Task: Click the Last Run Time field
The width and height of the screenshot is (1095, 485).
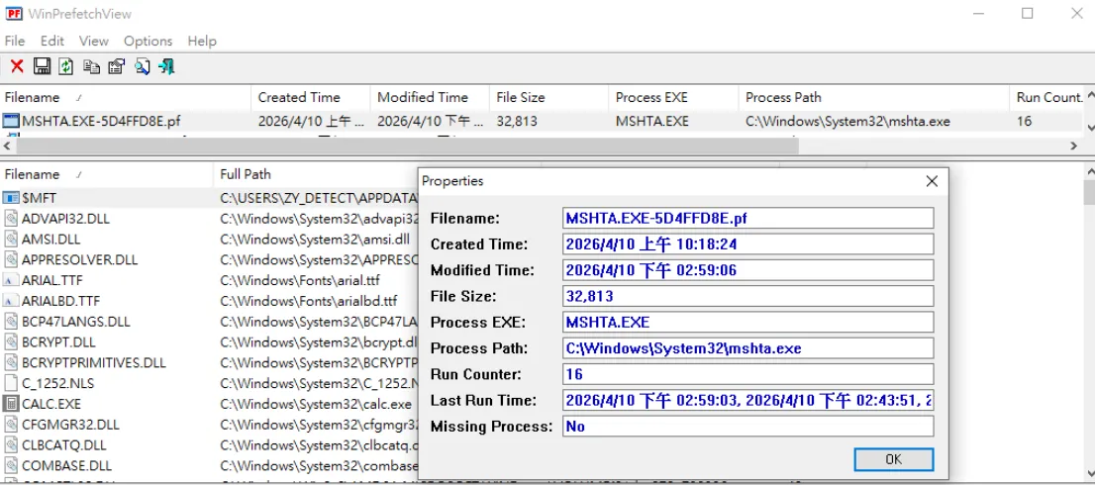Action: coord(747,401)
